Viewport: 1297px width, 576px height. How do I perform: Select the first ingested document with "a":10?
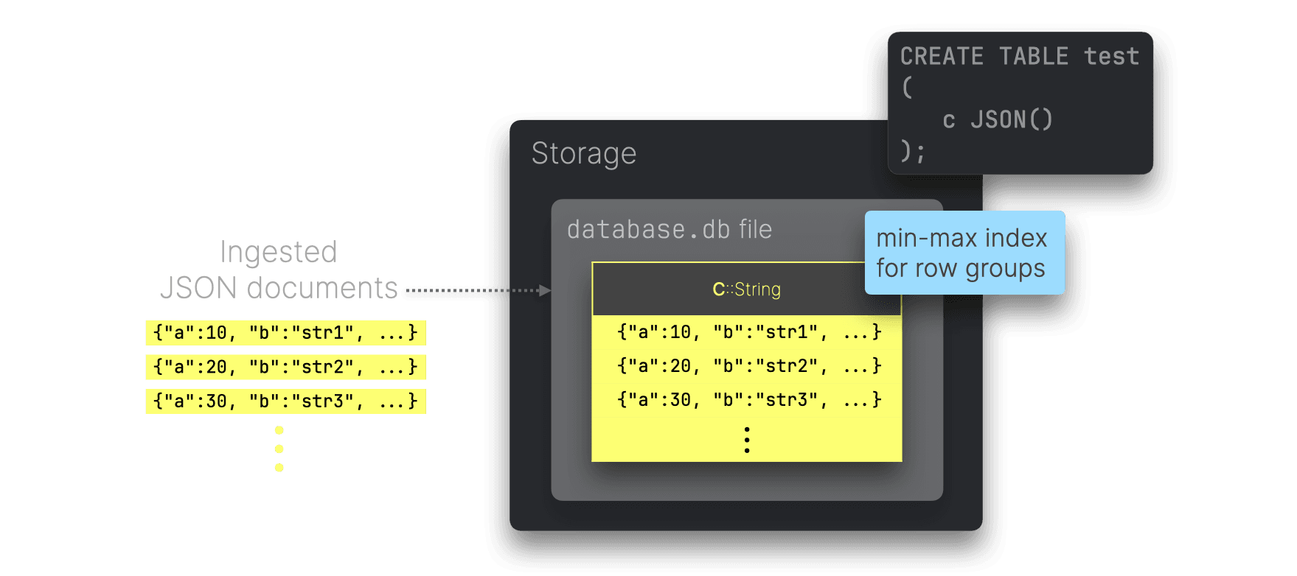click(285, 333)
